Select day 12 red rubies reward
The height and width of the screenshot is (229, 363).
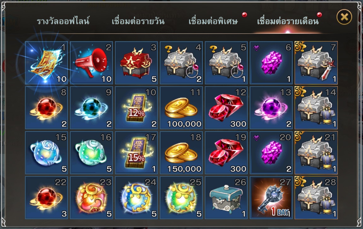pyautogui.click(x=226, y=108)
